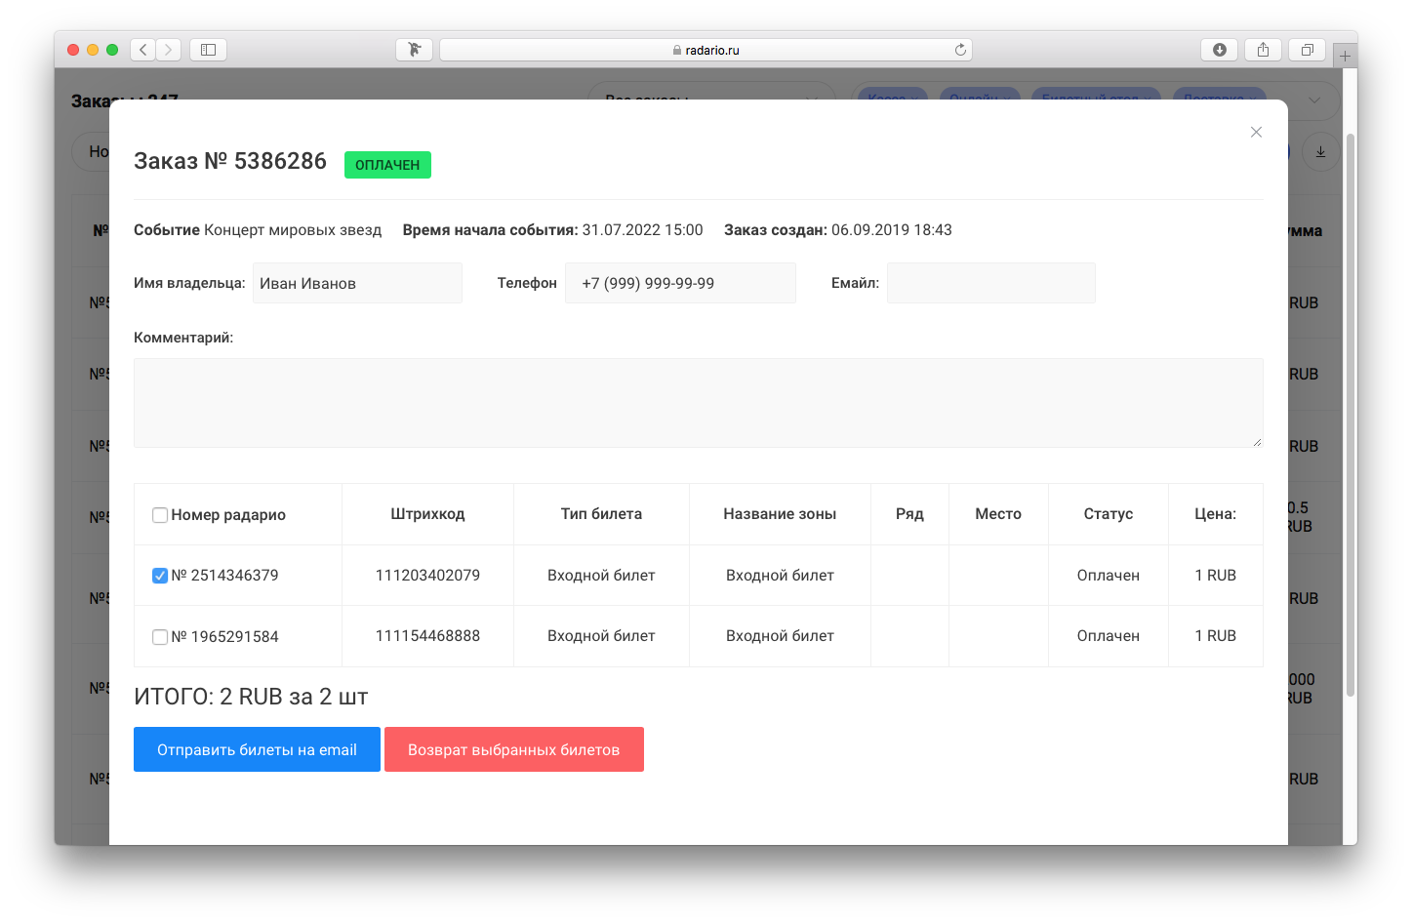1412x923 pixels.
Task: Click Оплачен status in ticket 1965291584 row
Action: coord(1109,636)
